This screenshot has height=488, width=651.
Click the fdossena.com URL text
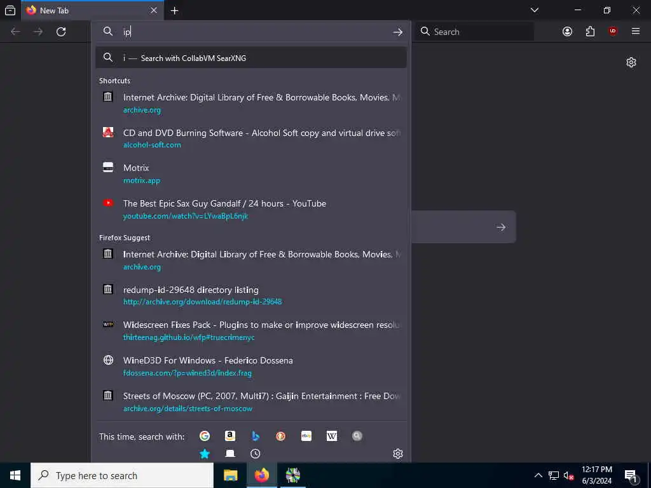(188, 373)
